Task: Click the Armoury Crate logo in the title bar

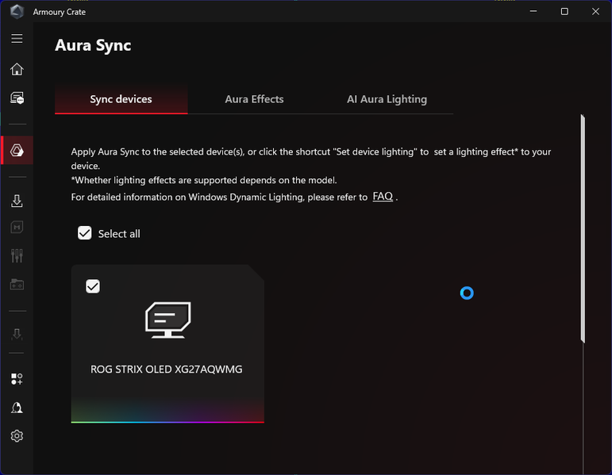Action: [17, 12]
